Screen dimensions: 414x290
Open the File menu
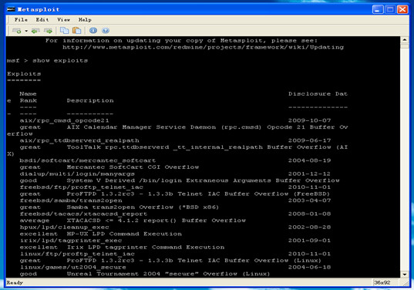click(x=21, y=20)
